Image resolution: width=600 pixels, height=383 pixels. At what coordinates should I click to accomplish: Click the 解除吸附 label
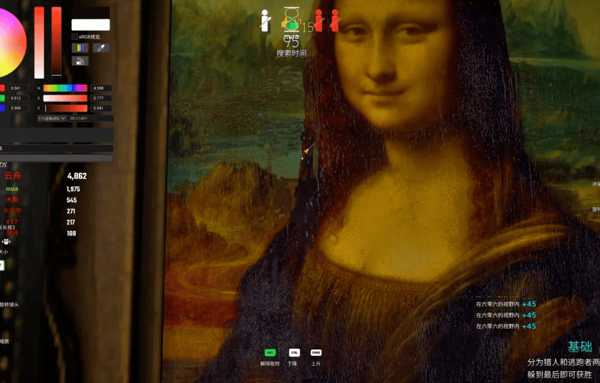(x=270, y=364)
